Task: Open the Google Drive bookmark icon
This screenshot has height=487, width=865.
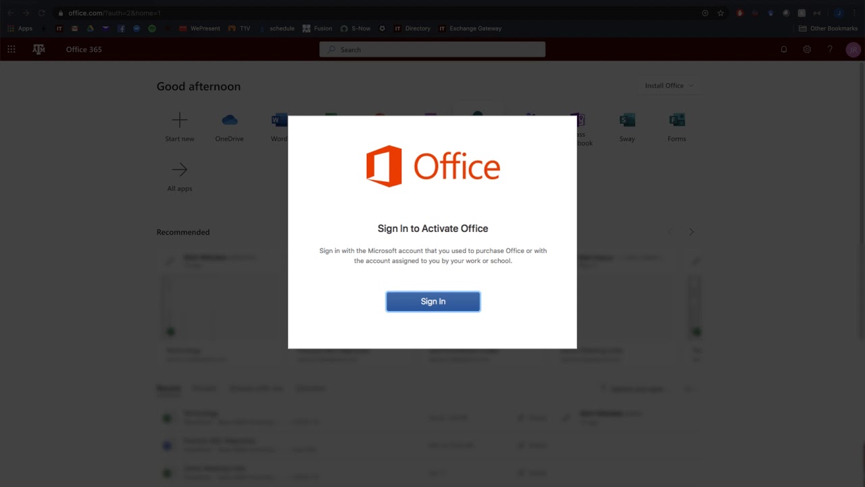Action: point(90,28)
